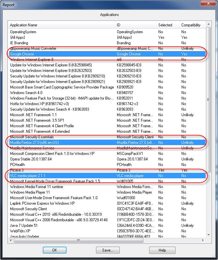The width and height of the screenshot is (218, 260).
Task: Click the Save... button
Action: point(108,250)
